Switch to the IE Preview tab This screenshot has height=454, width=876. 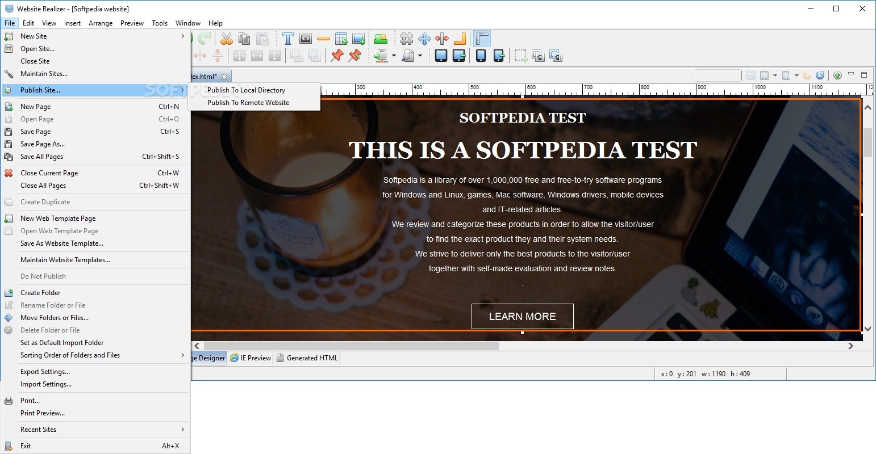pyautogui.click(x=251, y=358)
